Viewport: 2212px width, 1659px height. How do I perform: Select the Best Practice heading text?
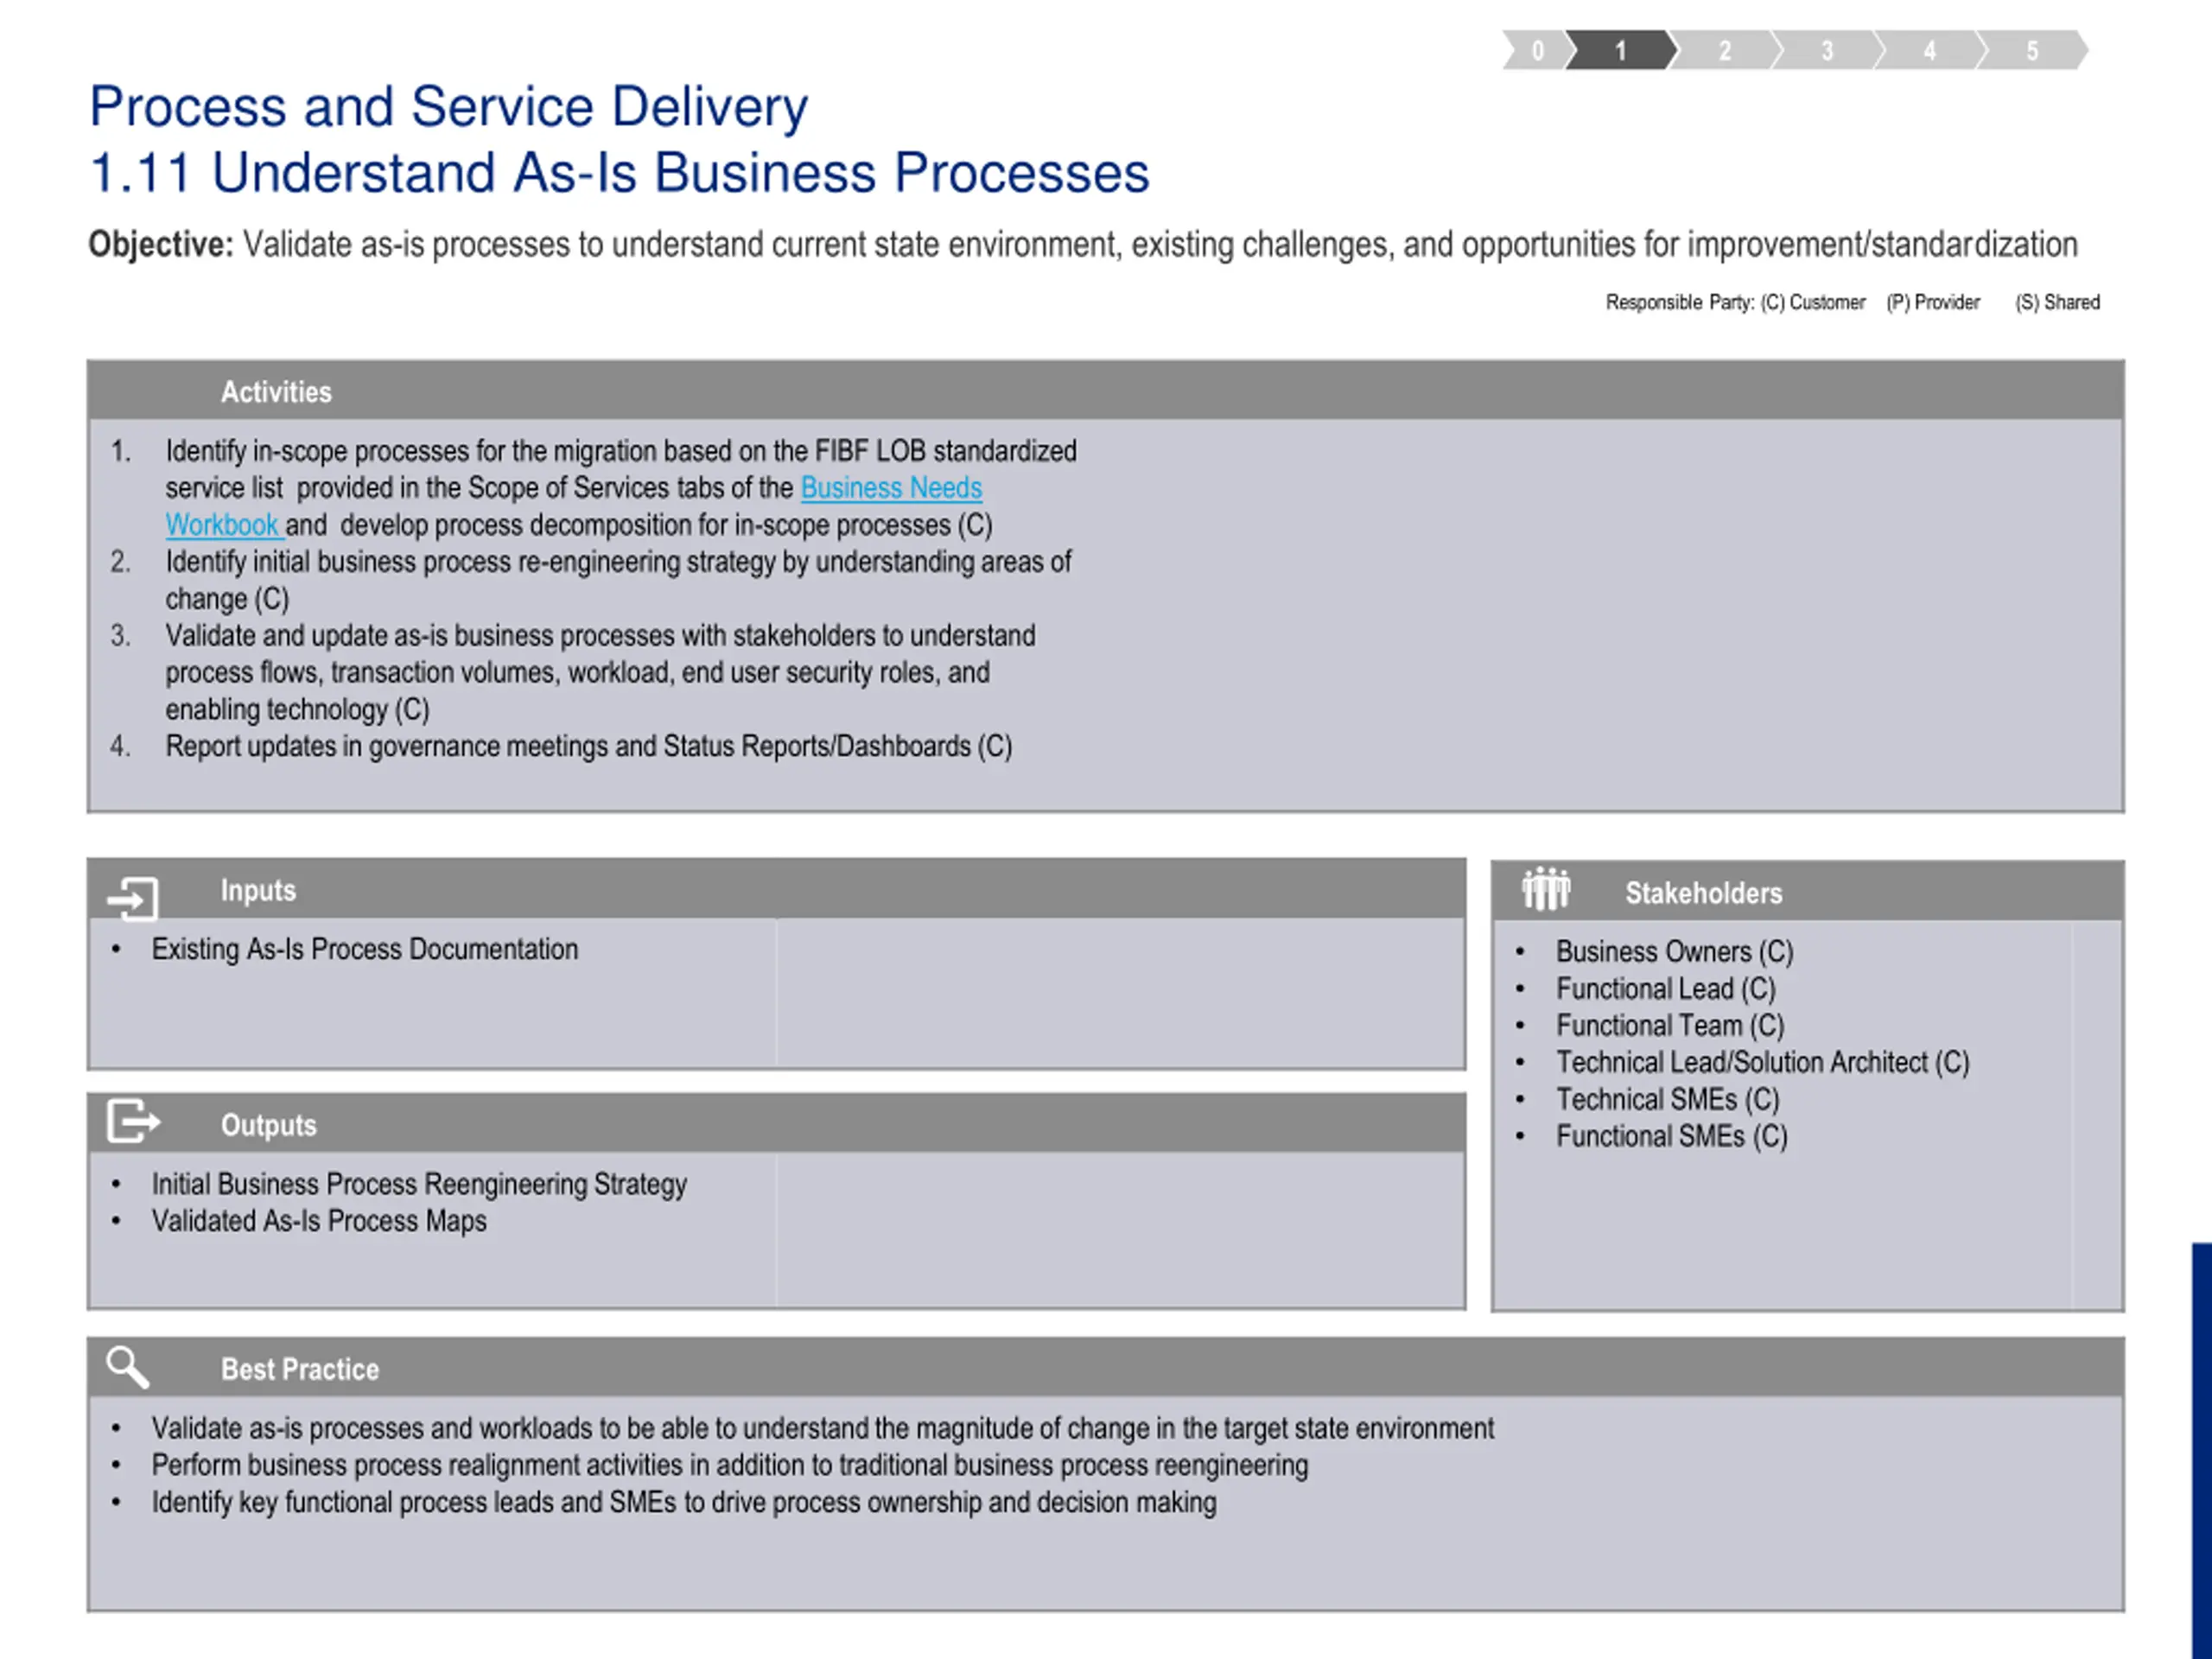300,1369
